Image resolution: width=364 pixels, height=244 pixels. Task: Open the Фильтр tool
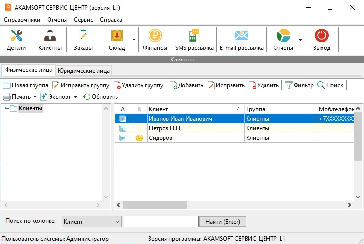[299, 85]
